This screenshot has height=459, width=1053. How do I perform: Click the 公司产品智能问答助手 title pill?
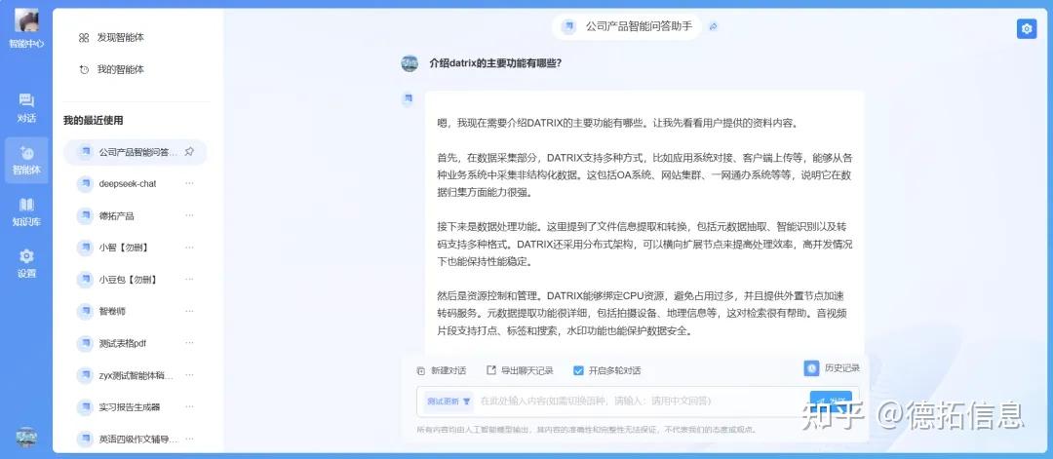[627, 27]
